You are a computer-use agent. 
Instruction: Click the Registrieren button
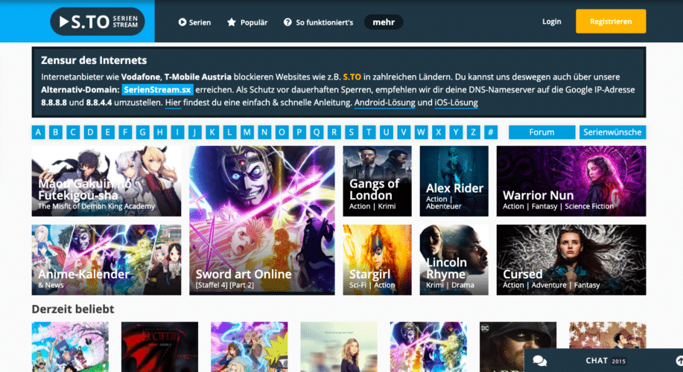click(x=611, y=22)
